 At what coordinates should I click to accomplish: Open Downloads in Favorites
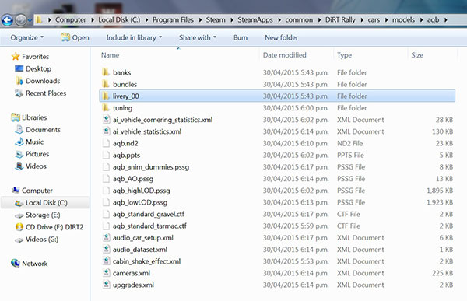tap(37, 81)
